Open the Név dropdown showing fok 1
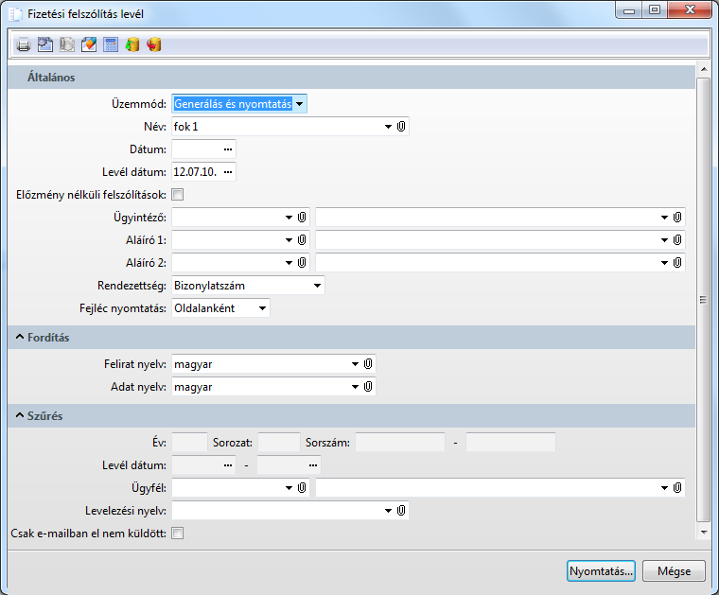 tap(388, 127)
